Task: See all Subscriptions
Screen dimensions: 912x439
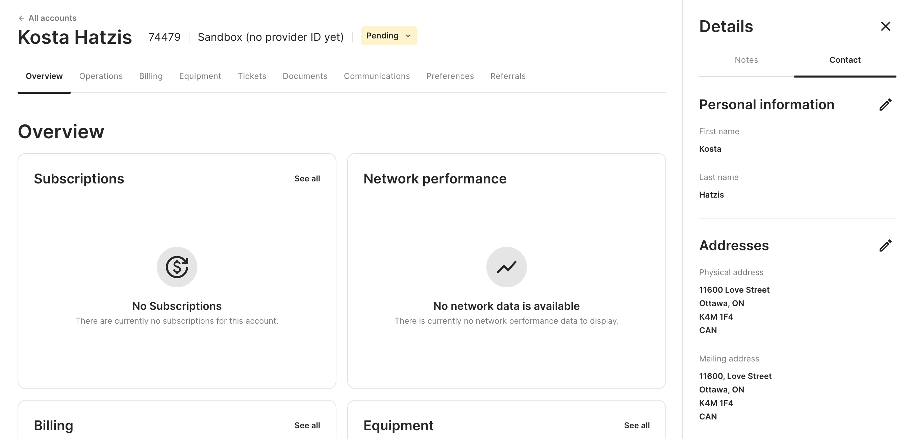Action: pos(307,178)
